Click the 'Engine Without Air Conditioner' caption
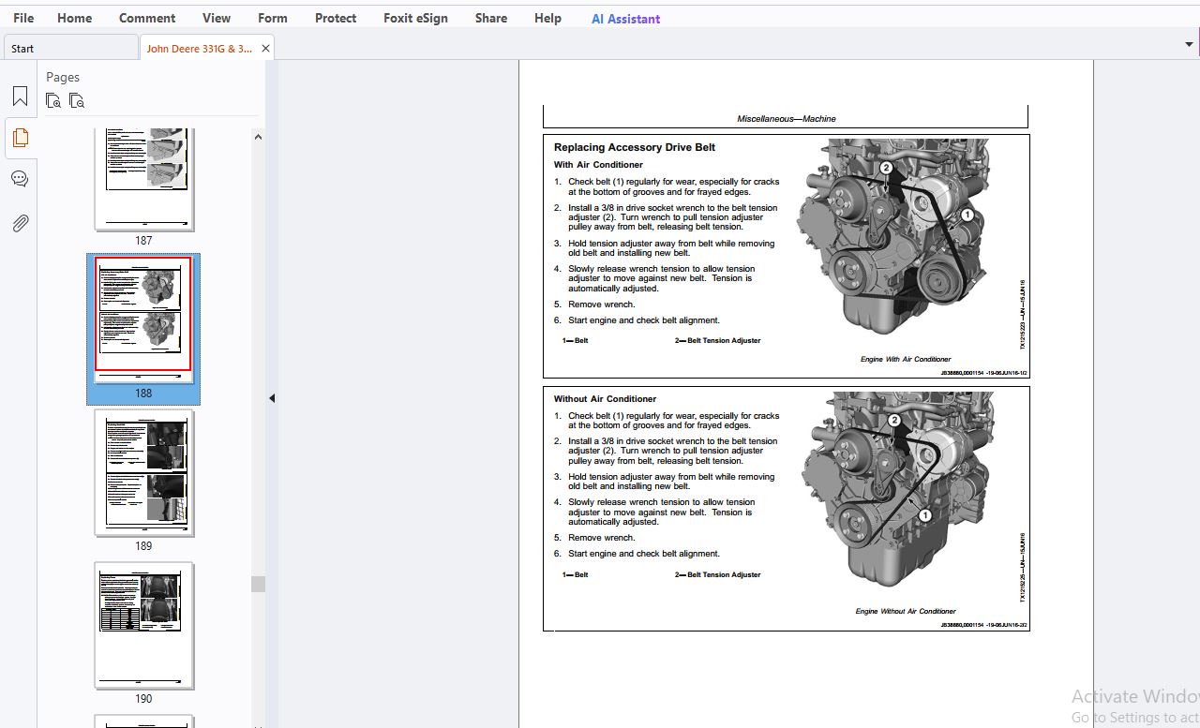This screenshot has width=1200, height=728. 906,611
